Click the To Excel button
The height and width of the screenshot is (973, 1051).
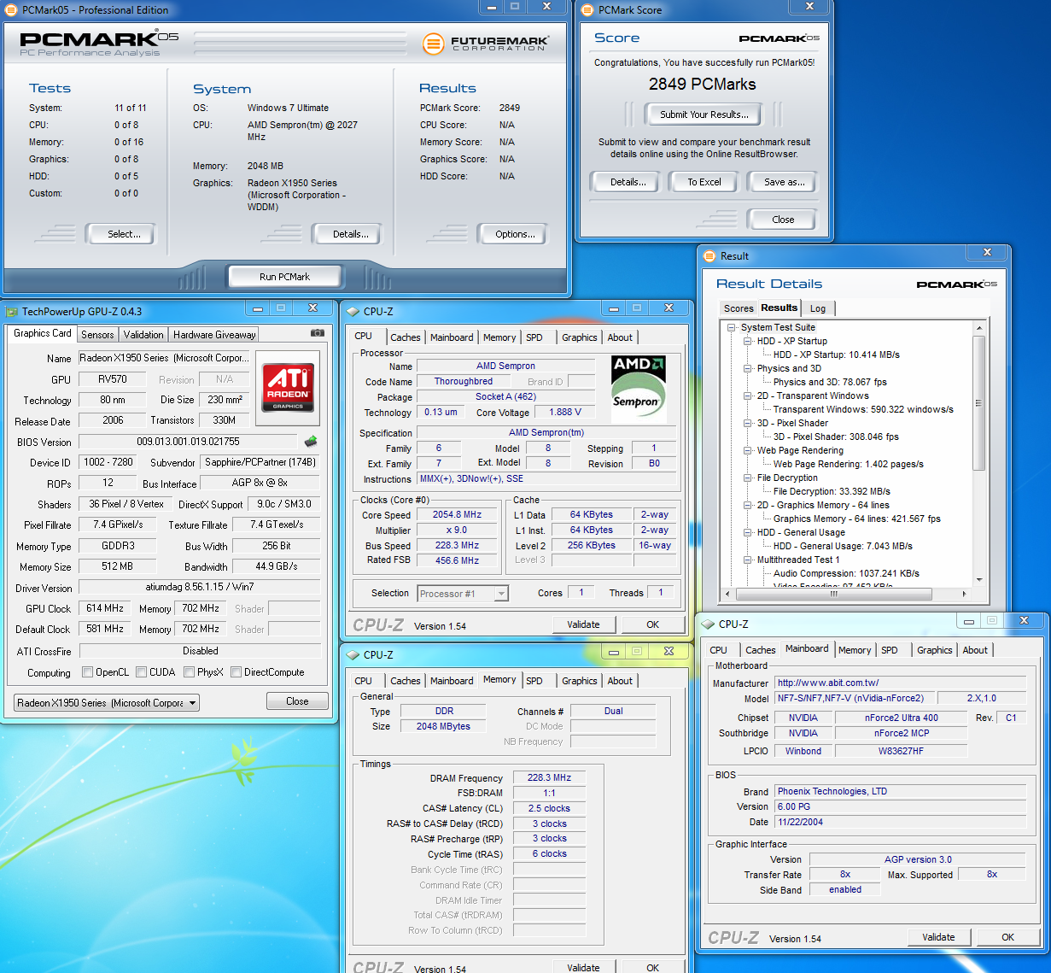coord(704,182)
